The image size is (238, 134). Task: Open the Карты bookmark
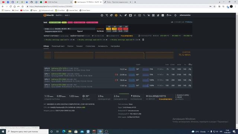click(x=34, y=10)
